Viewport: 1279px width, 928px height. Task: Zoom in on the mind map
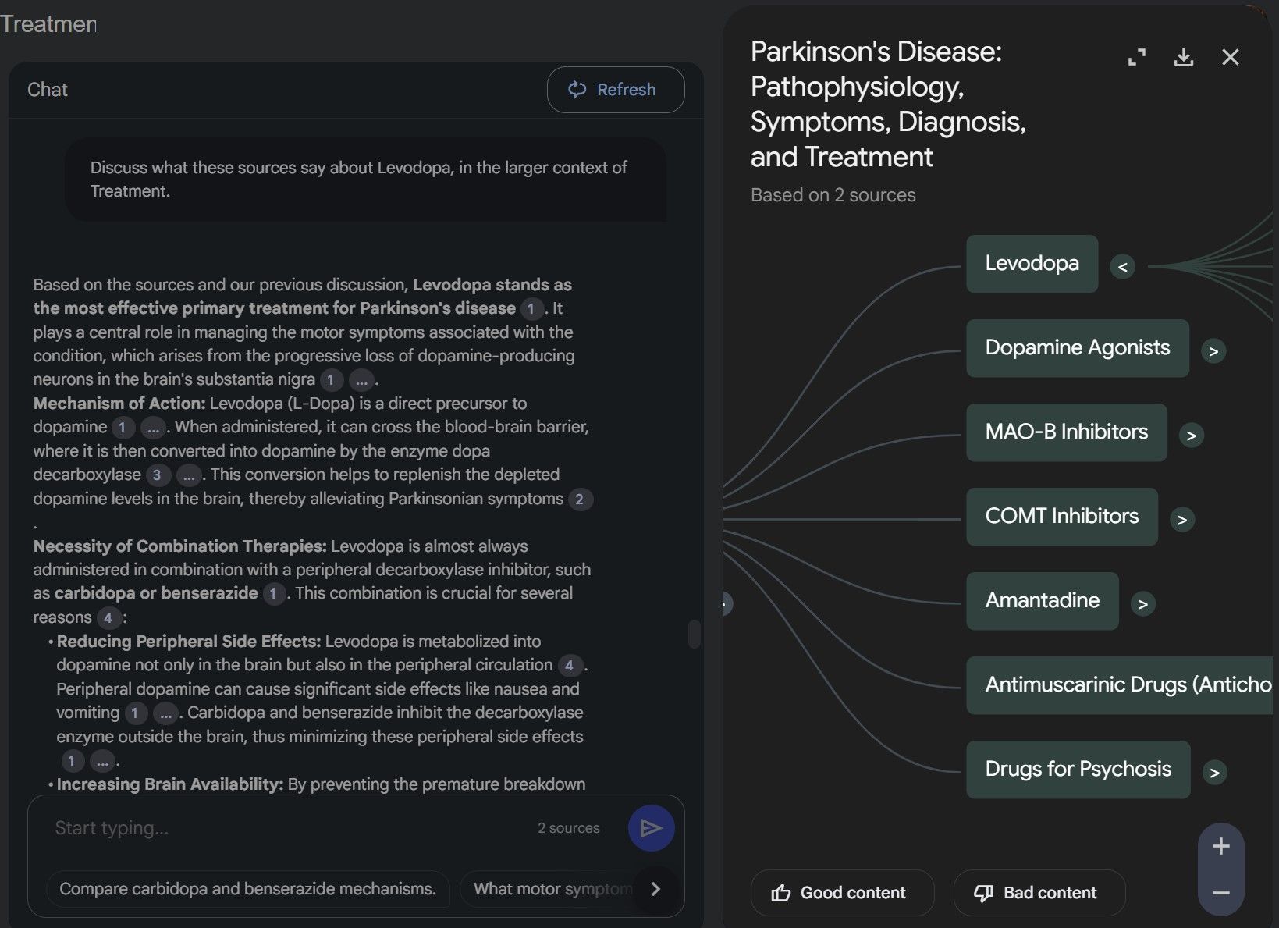pos(1220,846)
